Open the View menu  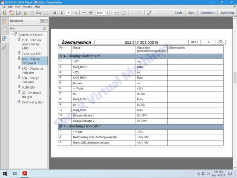click(18, 7)
